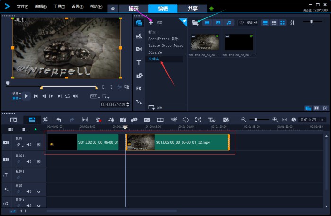331x216 pixels.
Task: Click the zoom in magnifier on timeline
Action: (275, 120)
